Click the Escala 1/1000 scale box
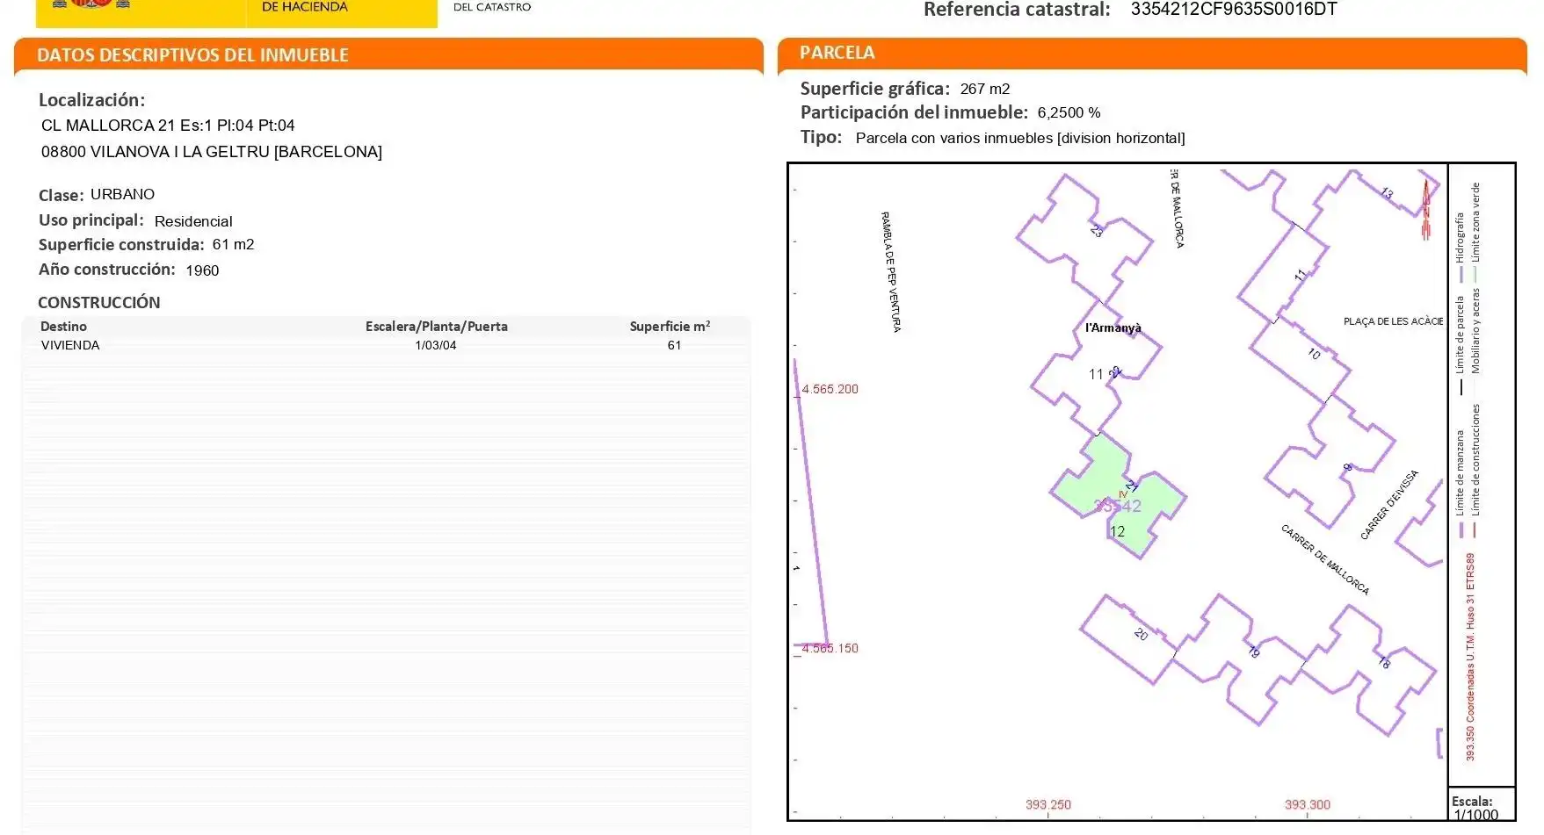This screenshot has height=835, width=1544. [1481, 807]
